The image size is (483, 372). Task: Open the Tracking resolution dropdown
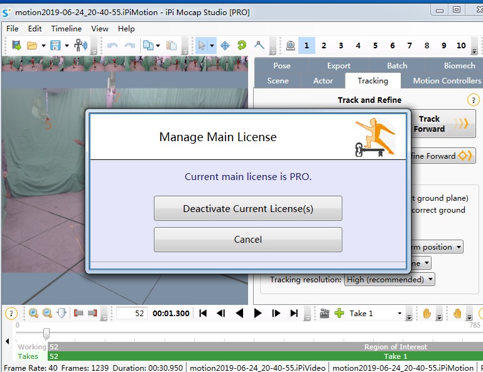389,280
